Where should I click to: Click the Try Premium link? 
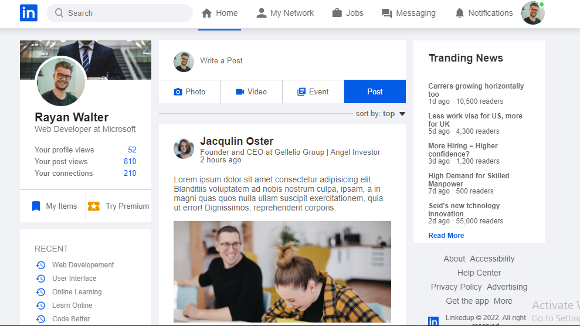coord(127,206)
